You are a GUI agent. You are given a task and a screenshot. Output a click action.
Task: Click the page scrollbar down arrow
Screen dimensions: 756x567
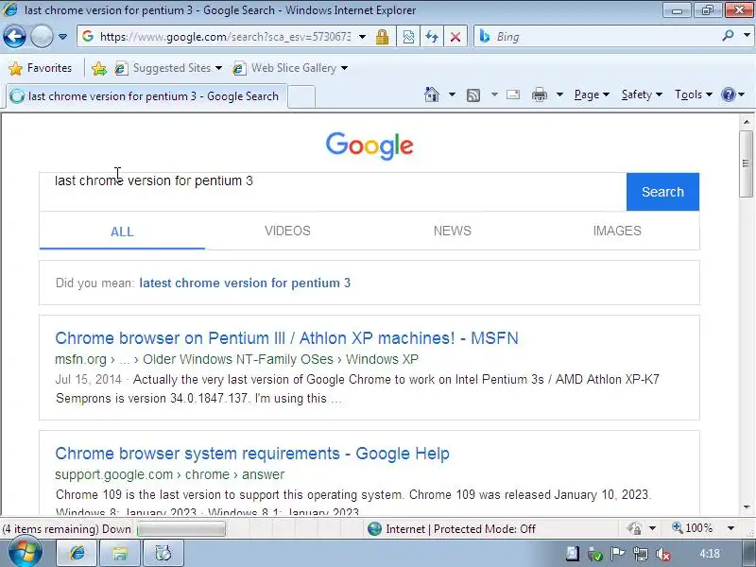click(747, 507)
